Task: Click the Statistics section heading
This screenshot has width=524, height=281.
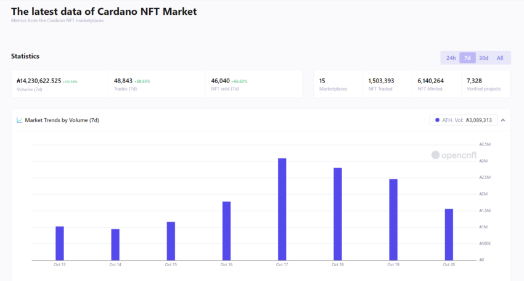Action: tap(25, 56)
